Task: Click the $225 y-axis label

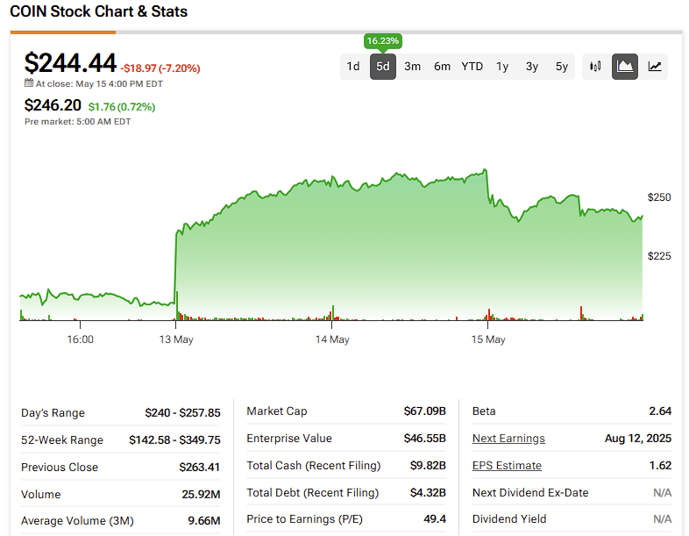Action: pyautogui.click(x=659, y=256)
